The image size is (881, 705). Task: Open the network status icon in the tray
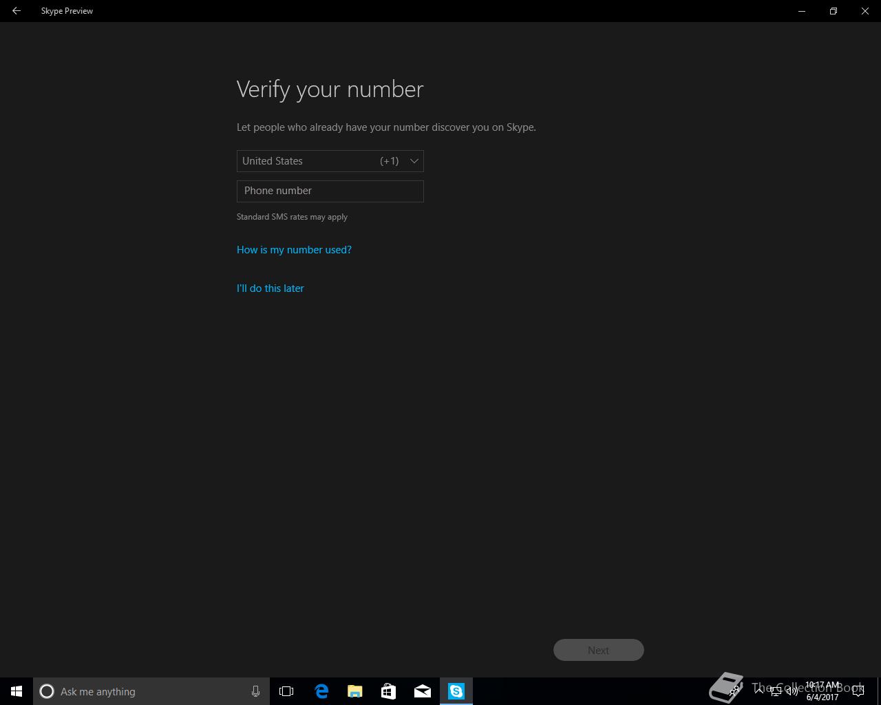coord(776,691)
